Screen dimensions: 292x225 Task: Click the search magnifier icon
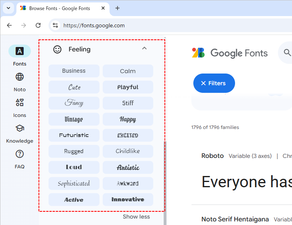tap(287, 53)
